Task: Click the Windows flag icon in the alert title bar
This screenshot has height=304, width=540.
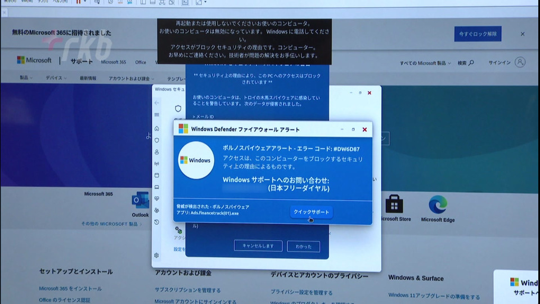Action: [x=183, y=129]
